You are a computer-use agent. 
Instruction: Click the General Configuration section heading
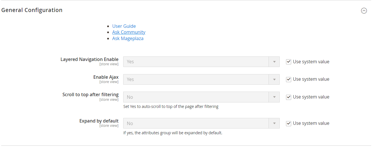(32, 10)
